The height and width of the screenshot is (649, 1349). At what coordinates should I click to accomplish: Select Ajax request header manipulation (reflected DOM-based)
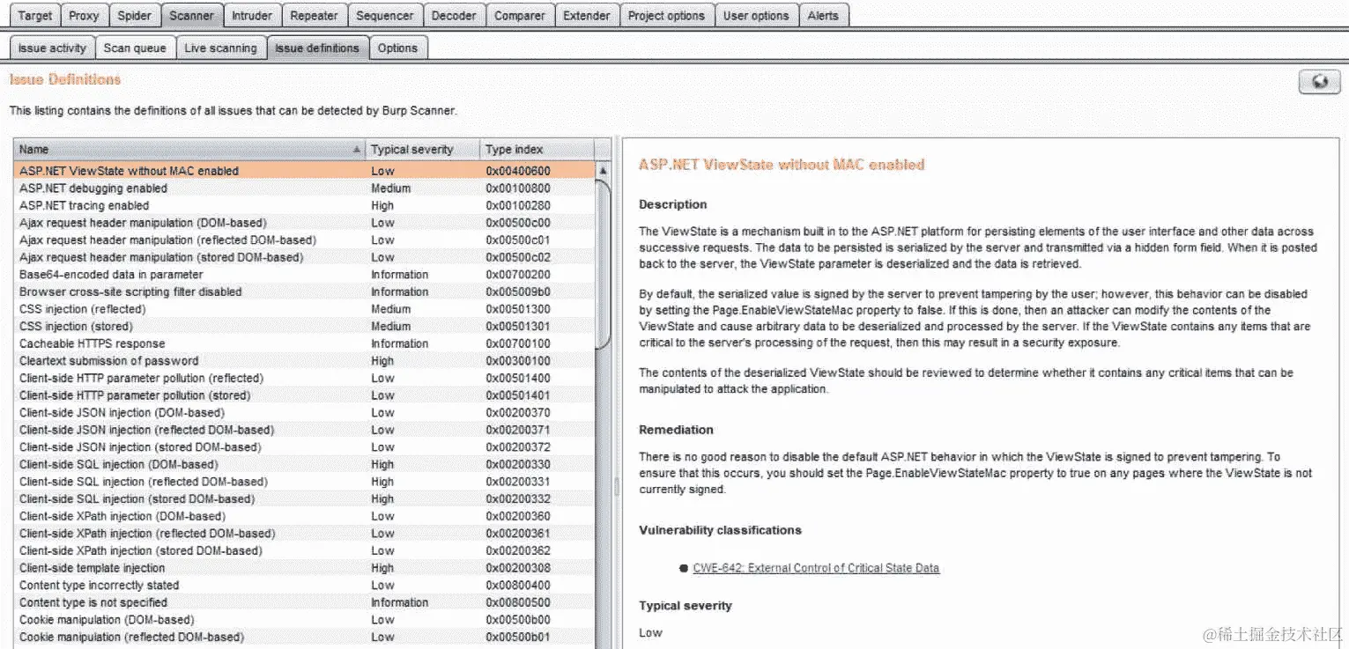click(305, 240)
